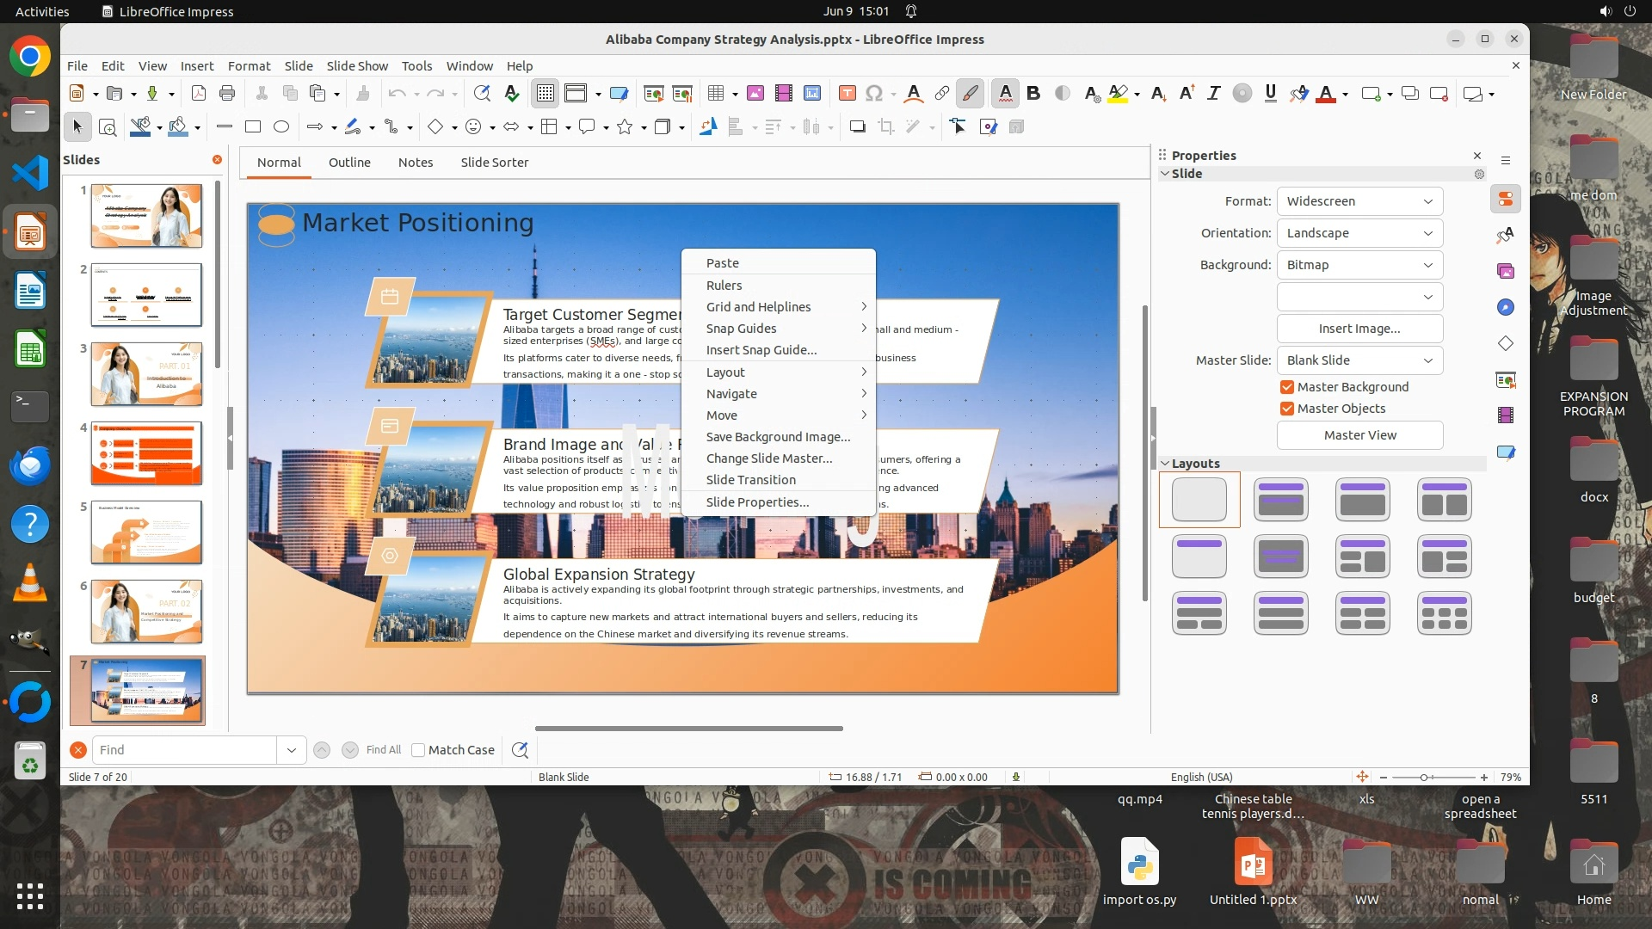
Task: Open the Format dropdown showing Widescreen
Action: (x=1359, y=201)
